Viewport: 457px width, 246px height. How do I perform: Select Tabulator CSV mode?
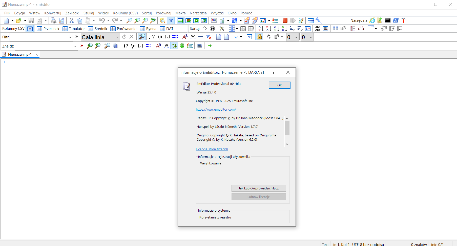coord(74,29)
